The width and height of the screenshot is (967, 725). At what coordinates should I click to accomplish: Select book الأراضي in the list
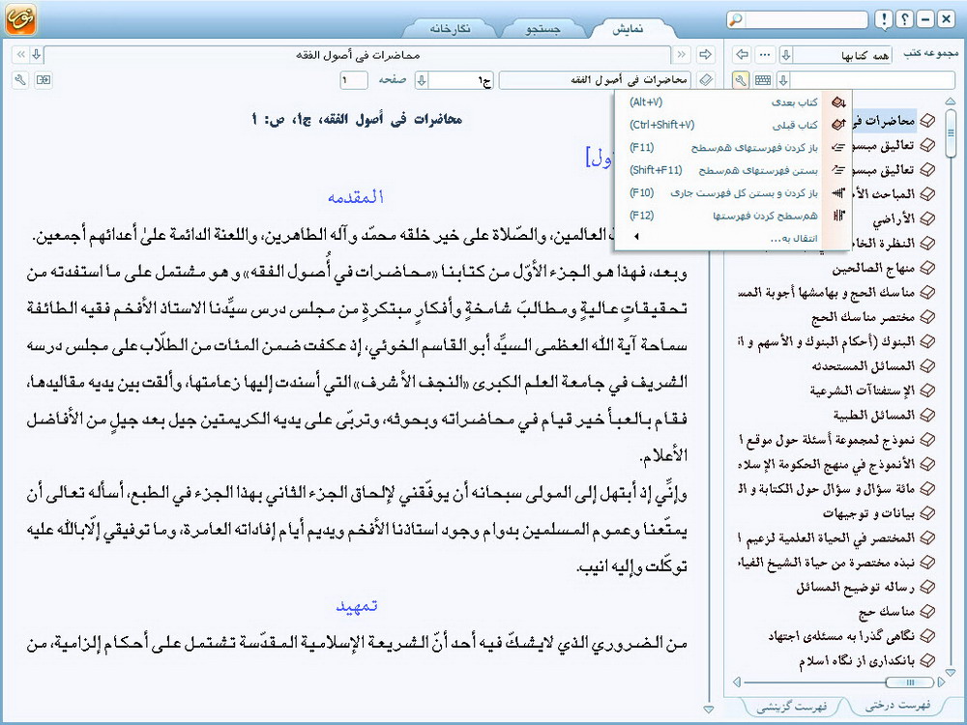tap(894, 218)
